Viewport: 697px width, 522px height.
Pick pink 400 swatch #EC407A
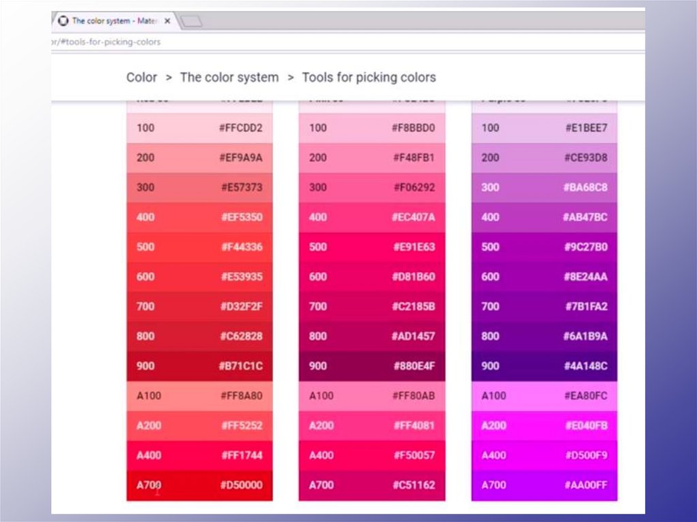click(372, 217)
